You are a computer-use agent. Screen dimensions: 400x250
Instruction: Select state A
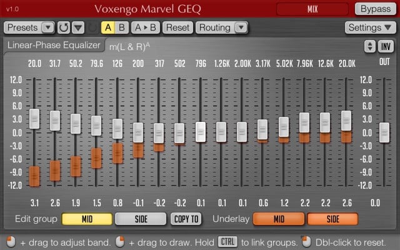point(108,27)
